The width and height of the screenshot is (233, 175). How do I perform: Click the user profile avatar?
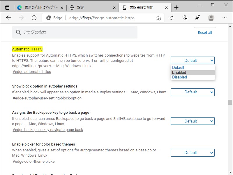coord(211,18)
